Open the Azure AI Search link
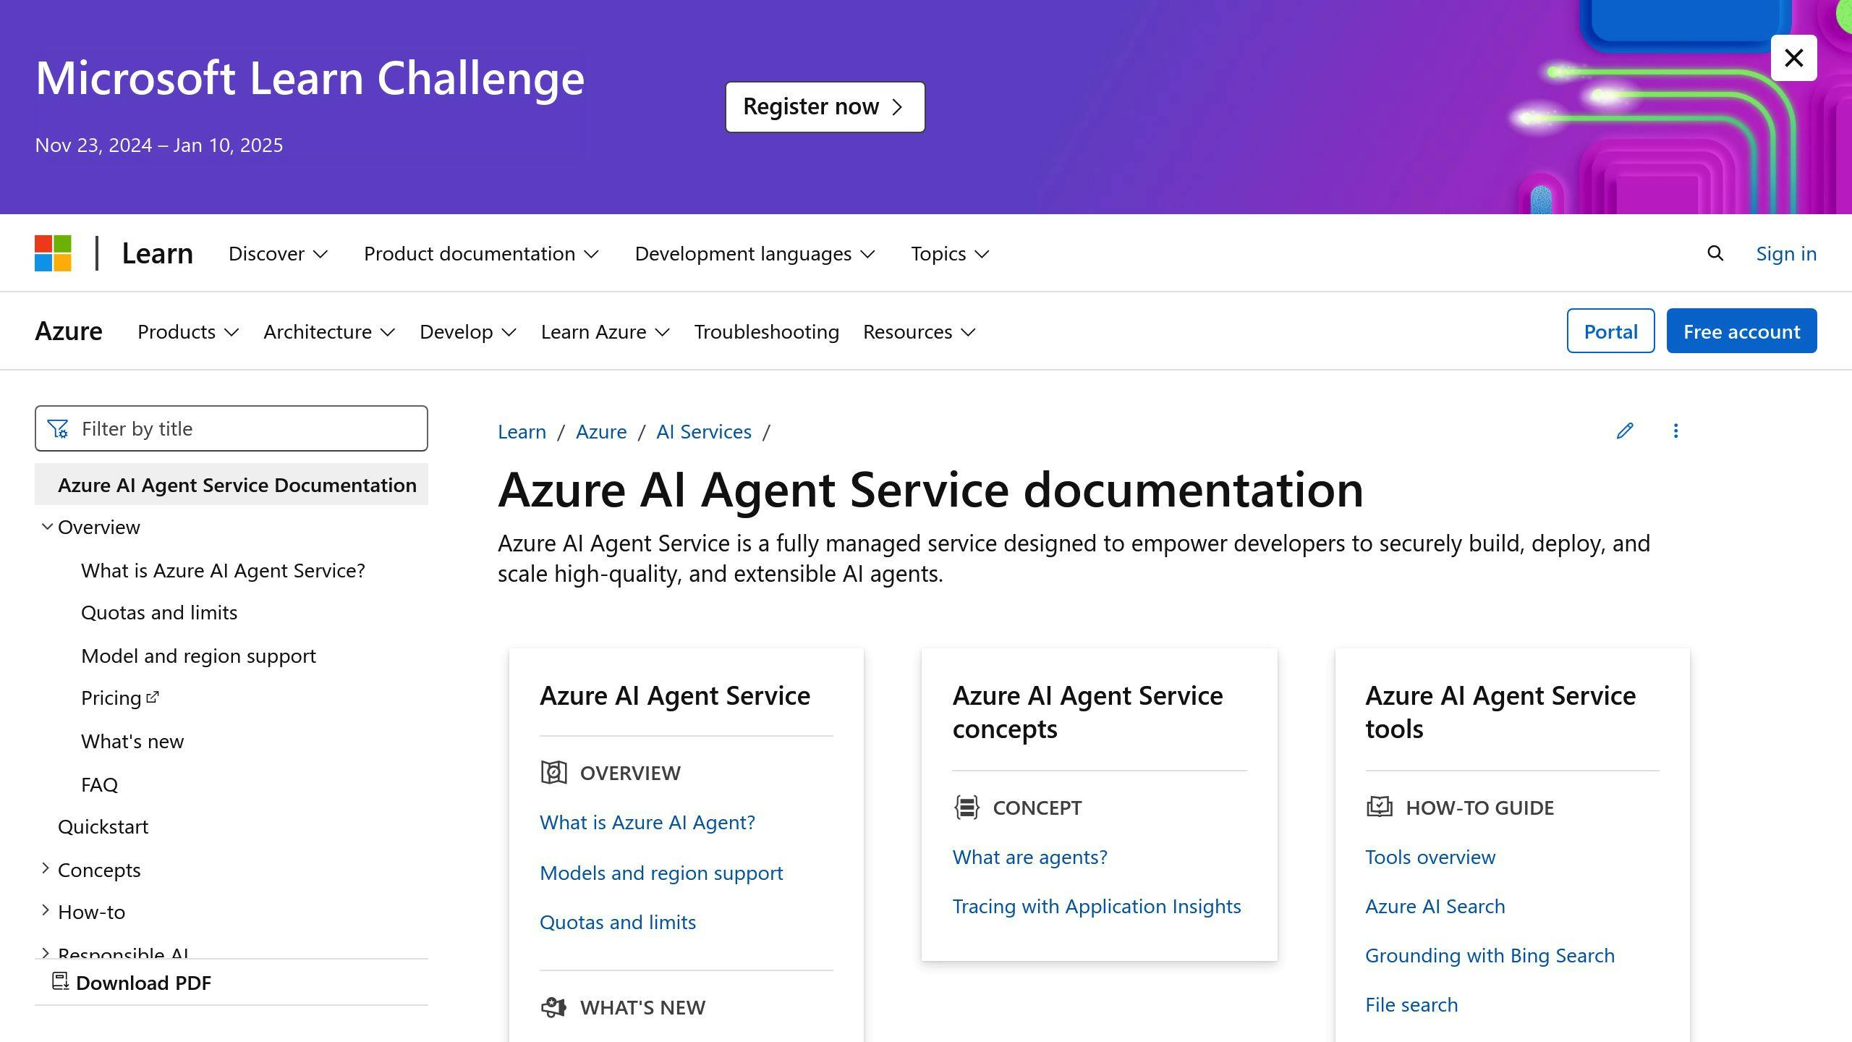 pyautogui.click(x=1435, y=905)
